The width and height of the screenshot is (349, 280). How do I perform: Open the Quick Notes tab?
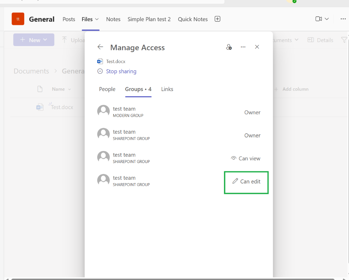[193, 19]
